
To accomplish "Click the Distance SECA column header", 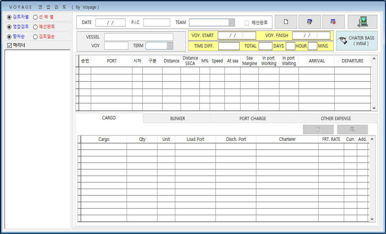I will [x=190, y=61].
